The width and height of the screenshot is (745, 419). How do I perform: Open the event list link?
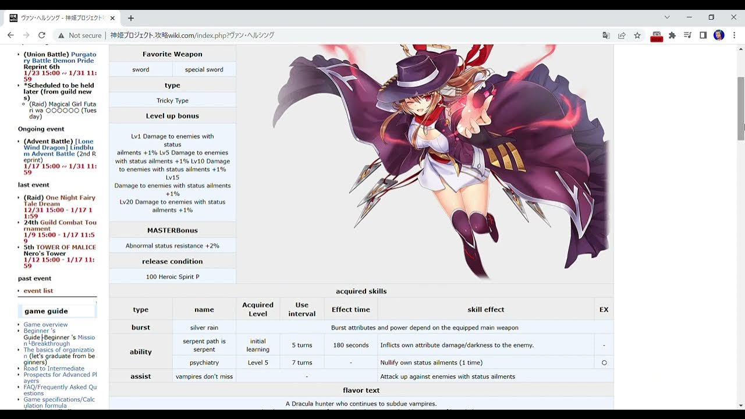tap(38, 291)
